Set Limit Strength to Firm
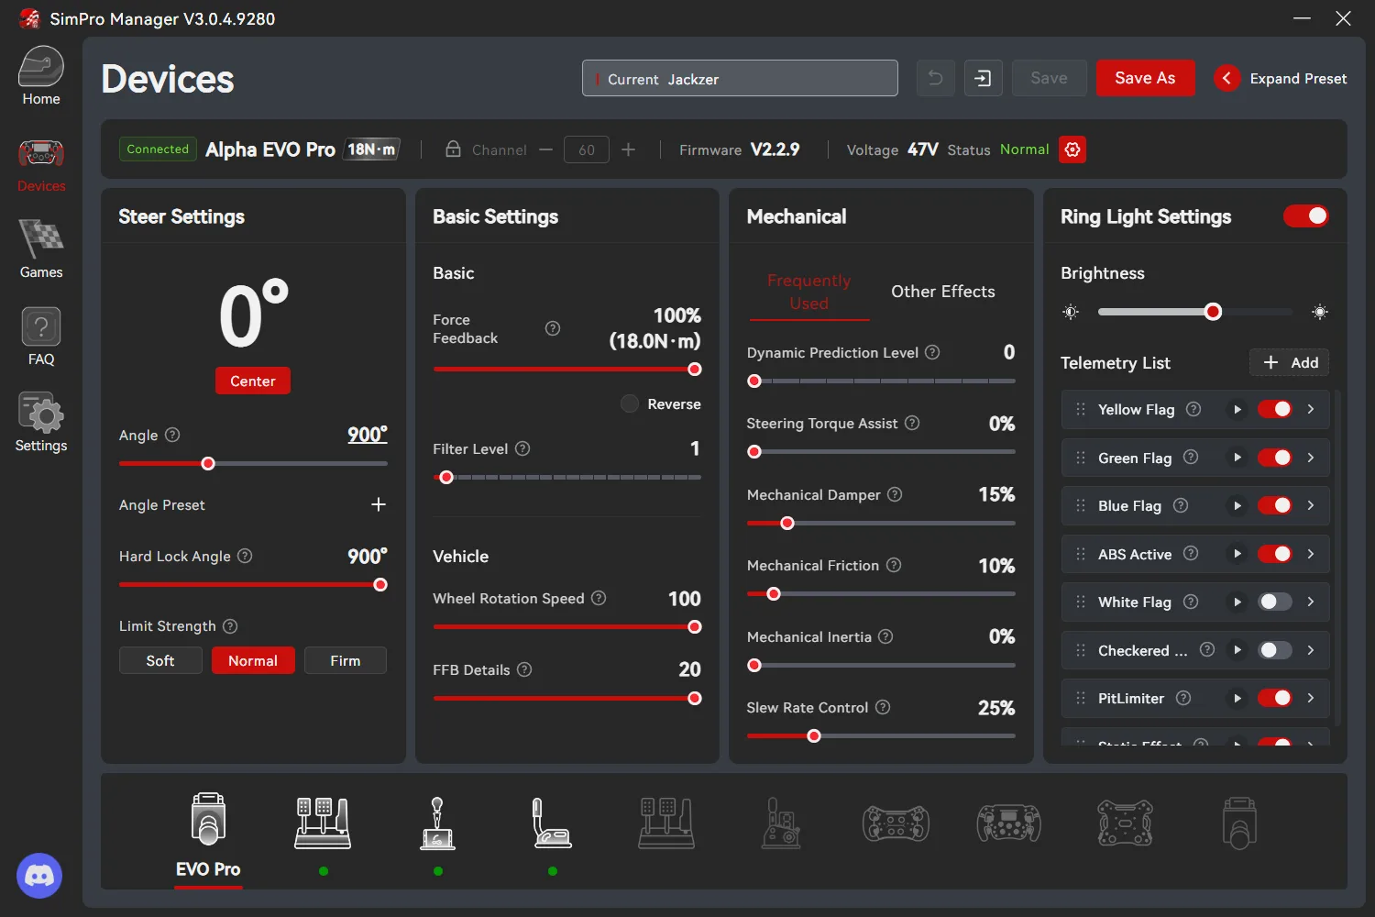1375x917 pixels. 346,660
